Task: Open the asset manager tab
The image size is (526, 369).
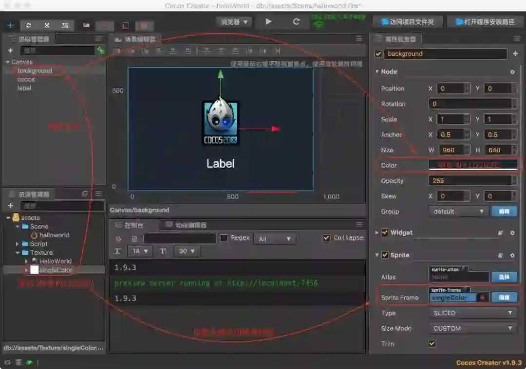Action: point(30,194)
